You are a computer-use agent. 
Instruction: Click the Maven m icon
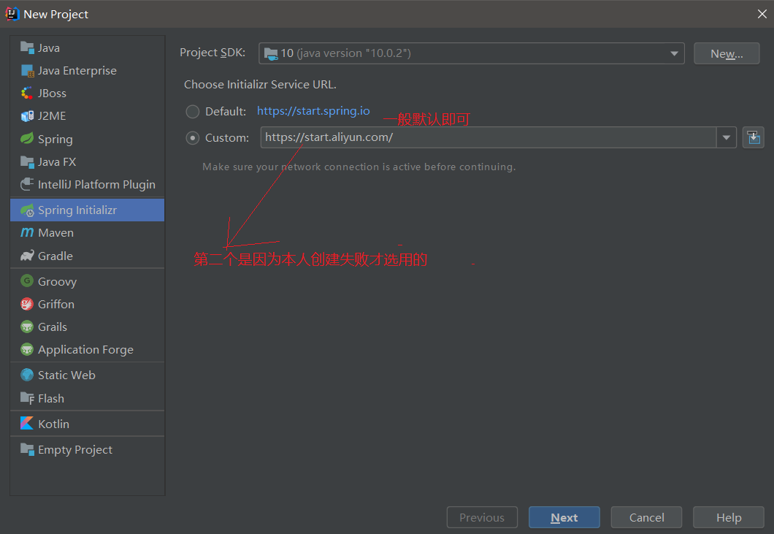[27, 233]
